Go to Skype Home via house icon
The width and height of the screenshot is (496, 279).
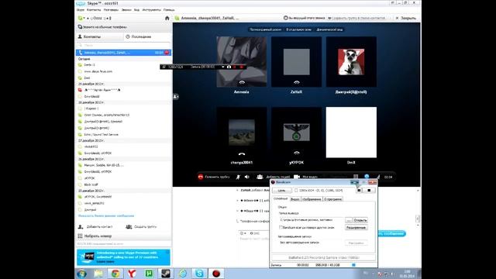[x=167, y=18]
